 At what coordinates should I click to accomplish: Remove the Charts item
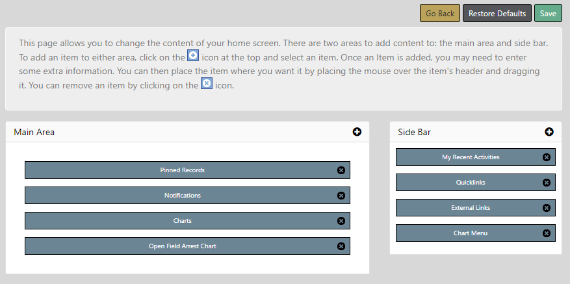(x=341, y=221)
